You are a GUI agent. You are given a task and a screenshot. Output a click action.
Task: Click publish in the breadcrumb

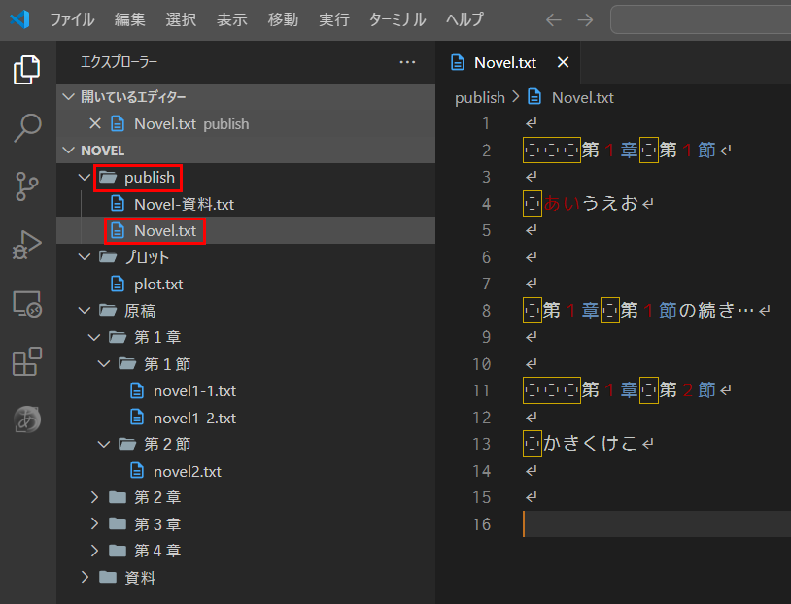(x=479, y=97)
